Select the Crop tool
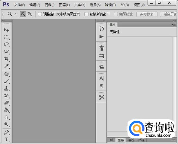The image size is (178, 144). 6,59
